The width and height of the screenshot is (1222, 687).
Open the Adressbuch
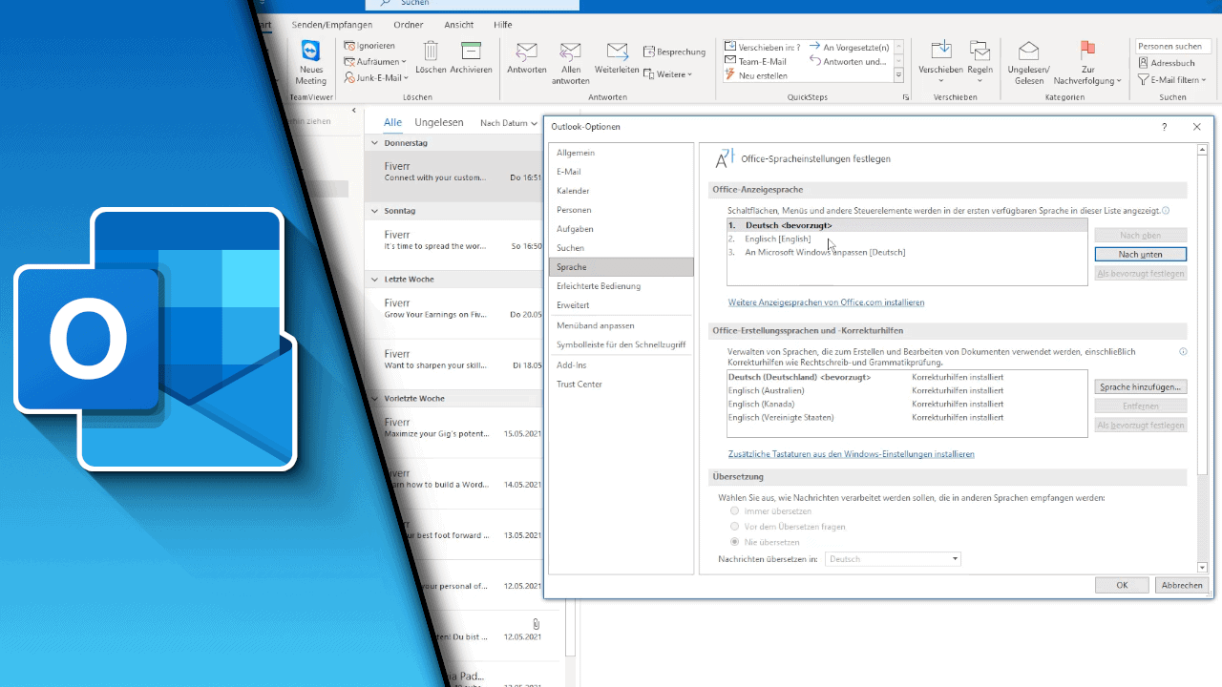coord(1167,63)
